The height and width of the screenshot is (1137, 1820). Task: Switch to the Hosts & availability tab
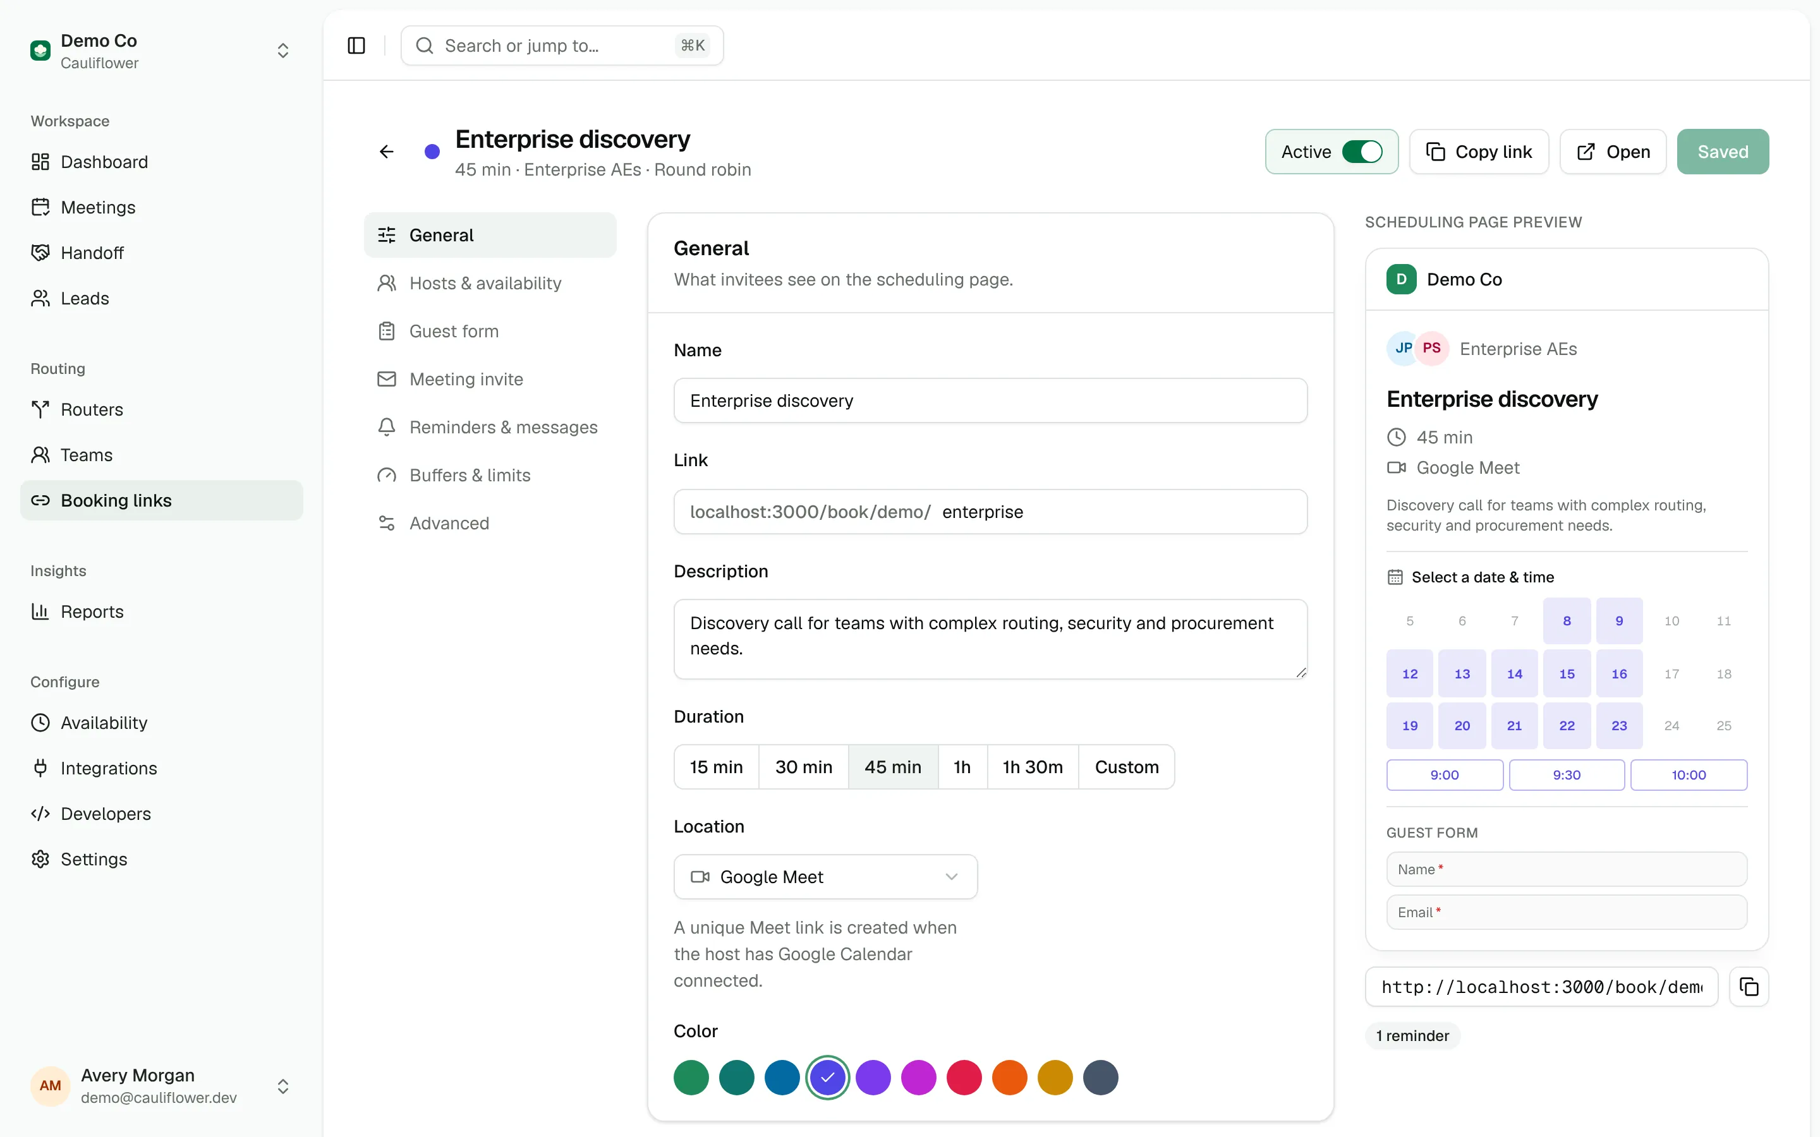click(x=490, y=284)
